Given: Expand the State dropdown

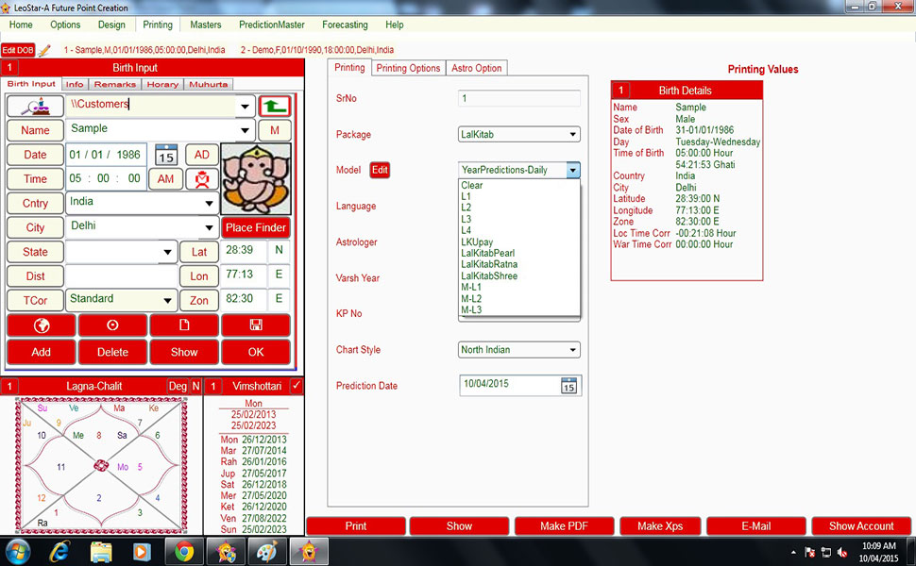Looking at the screenshot, I should point(168,252).
